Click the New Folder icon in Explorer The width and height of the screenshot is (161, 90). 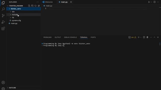tap(32, 6)
